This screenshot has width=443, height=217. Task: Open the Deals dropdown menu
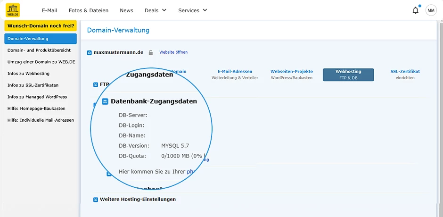coord(156,10)
